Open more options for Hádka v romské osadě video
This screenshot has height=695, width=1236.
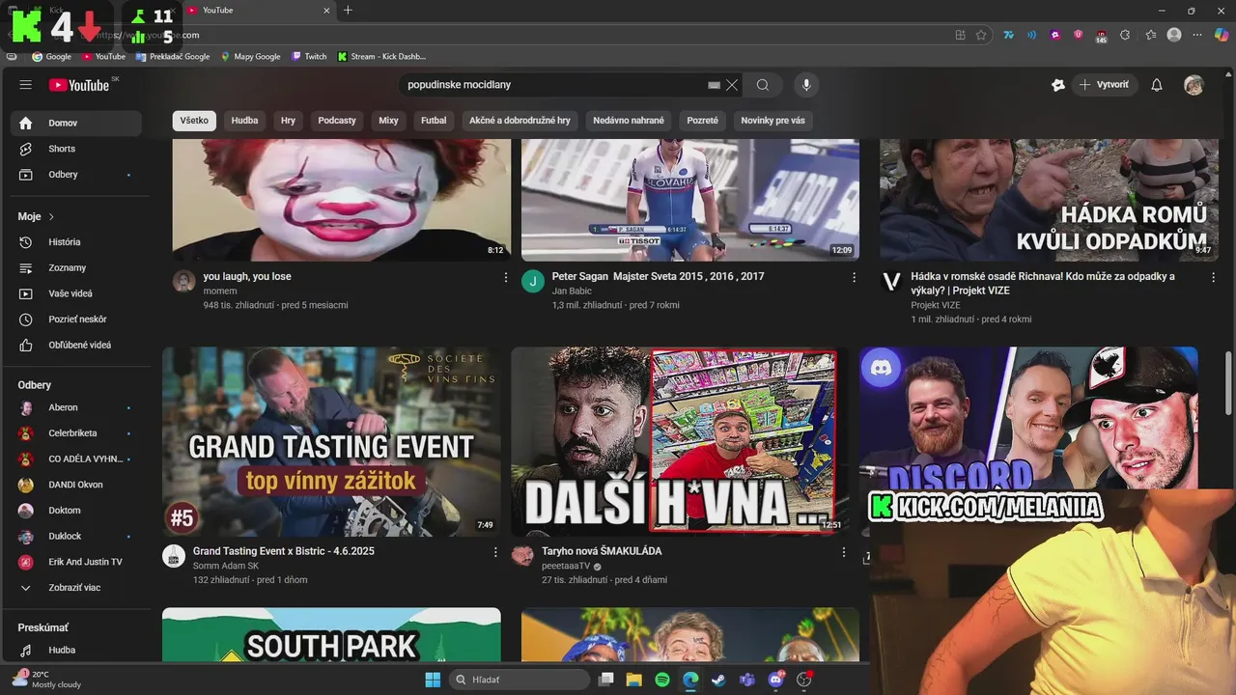point(1214,277)
